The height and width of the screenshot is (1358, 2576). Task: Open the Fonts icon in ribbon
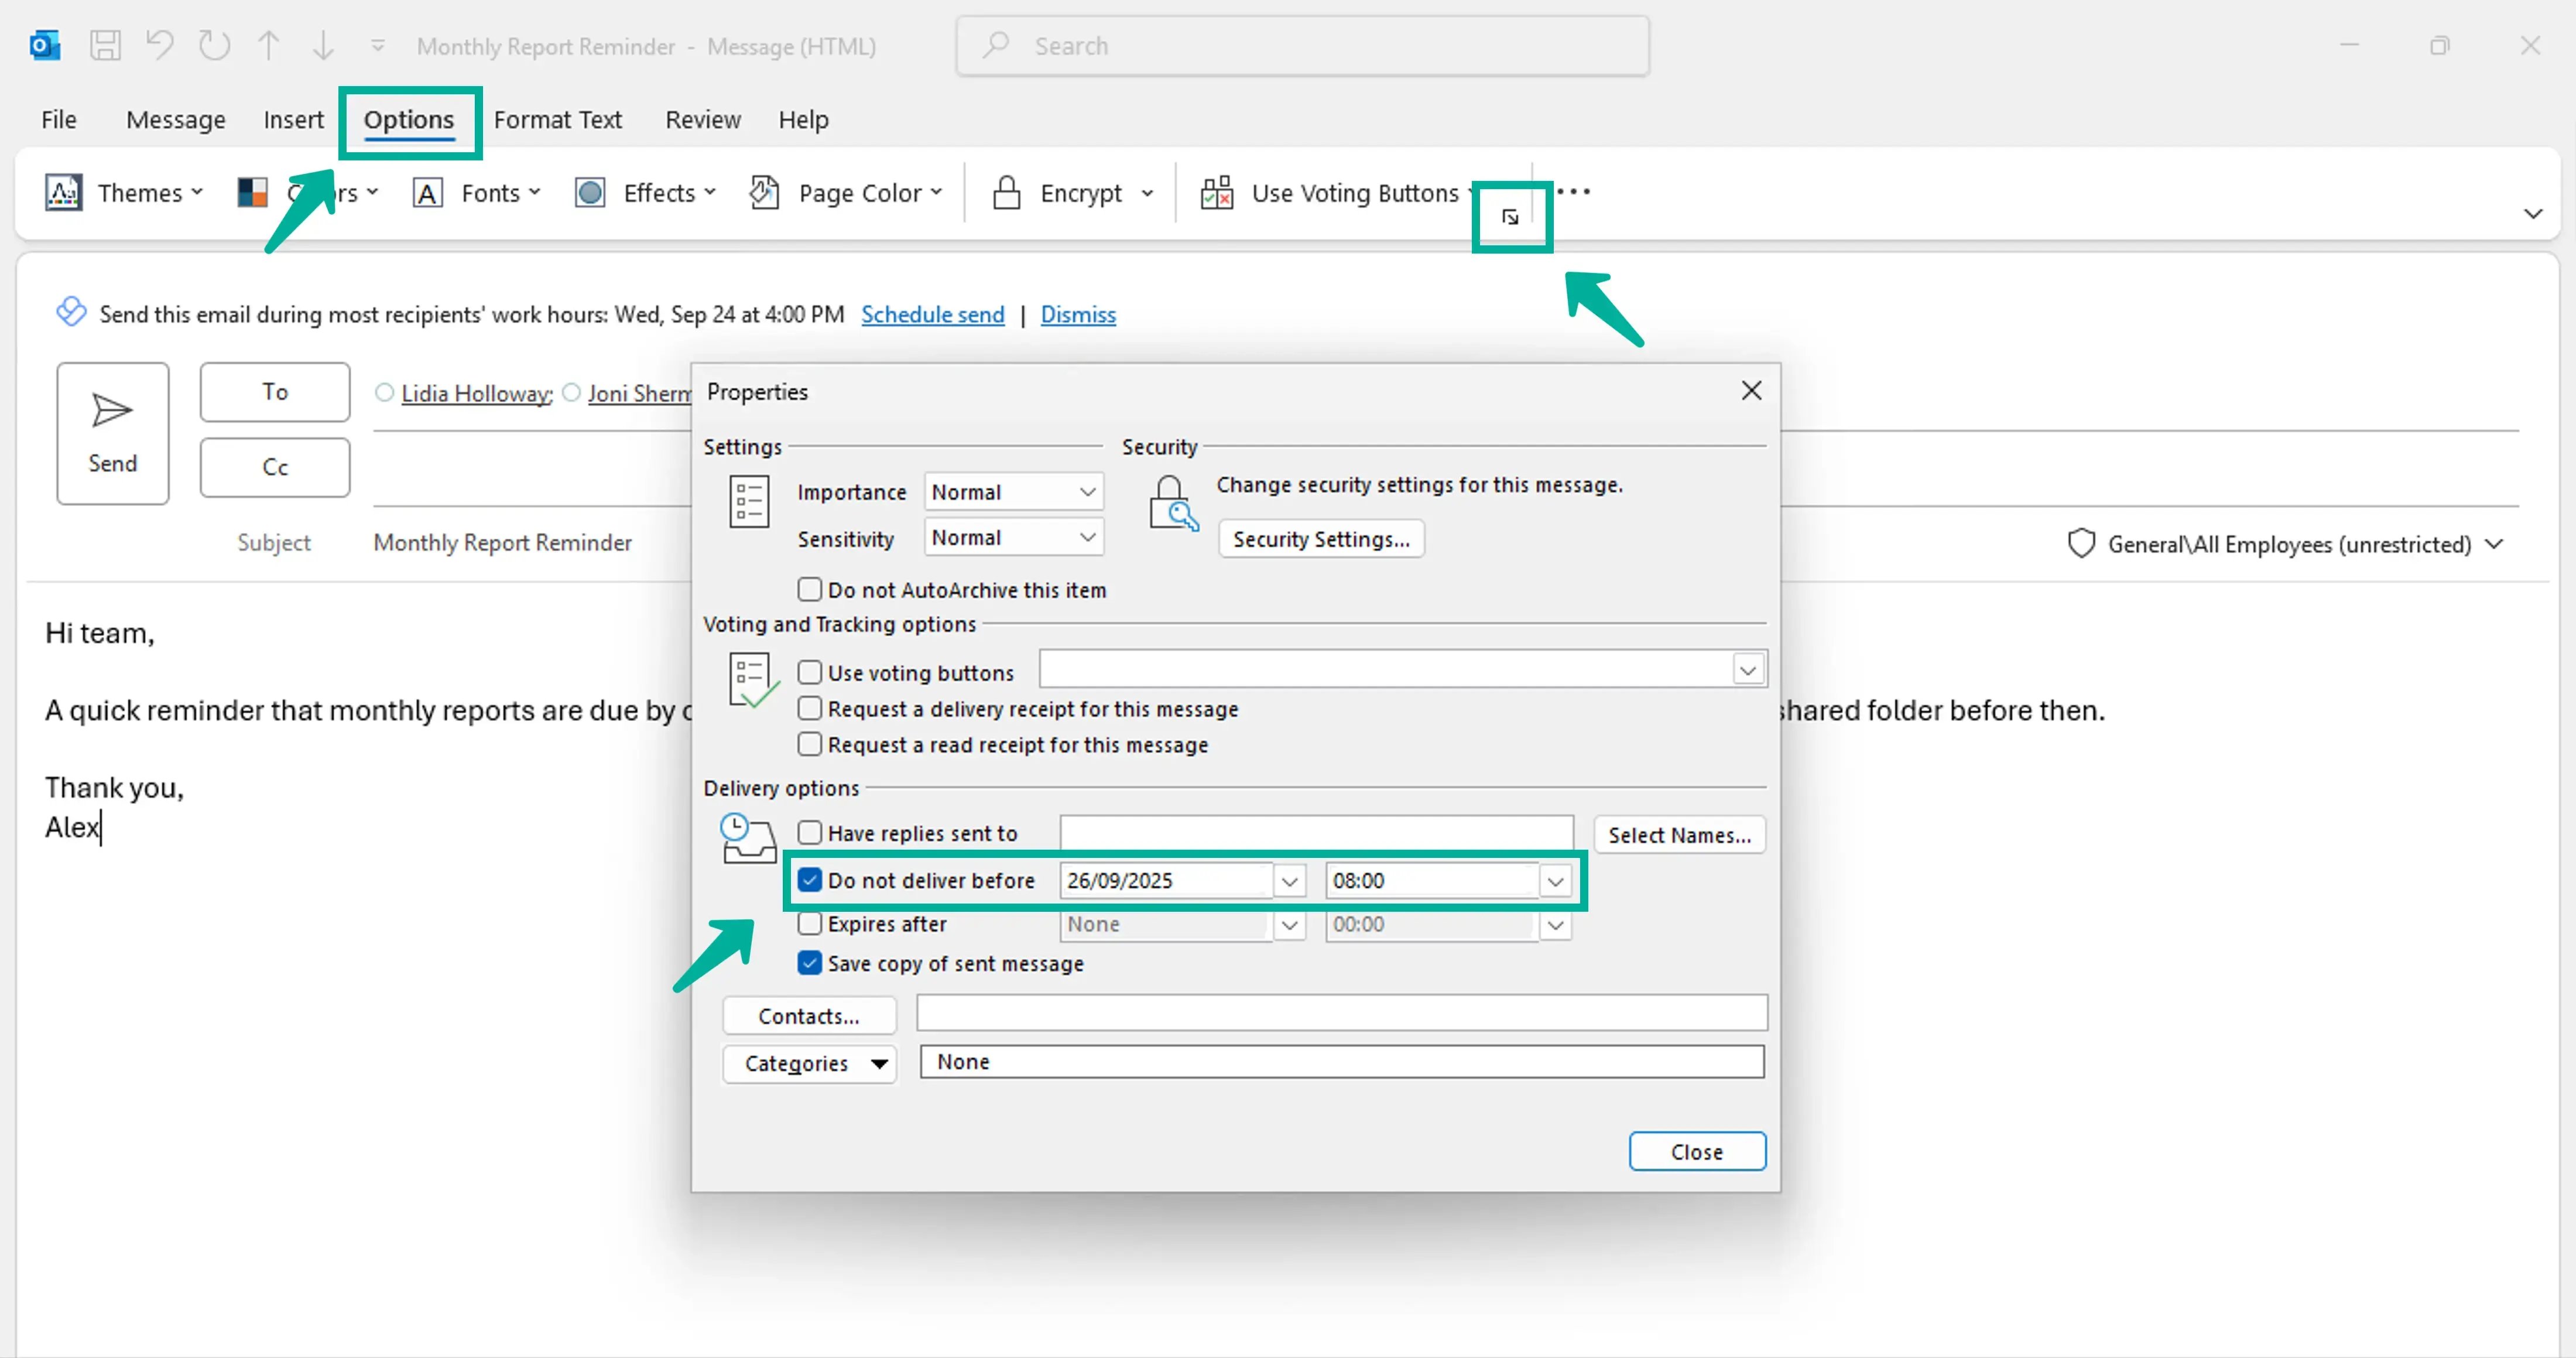(x=428, y=193)
